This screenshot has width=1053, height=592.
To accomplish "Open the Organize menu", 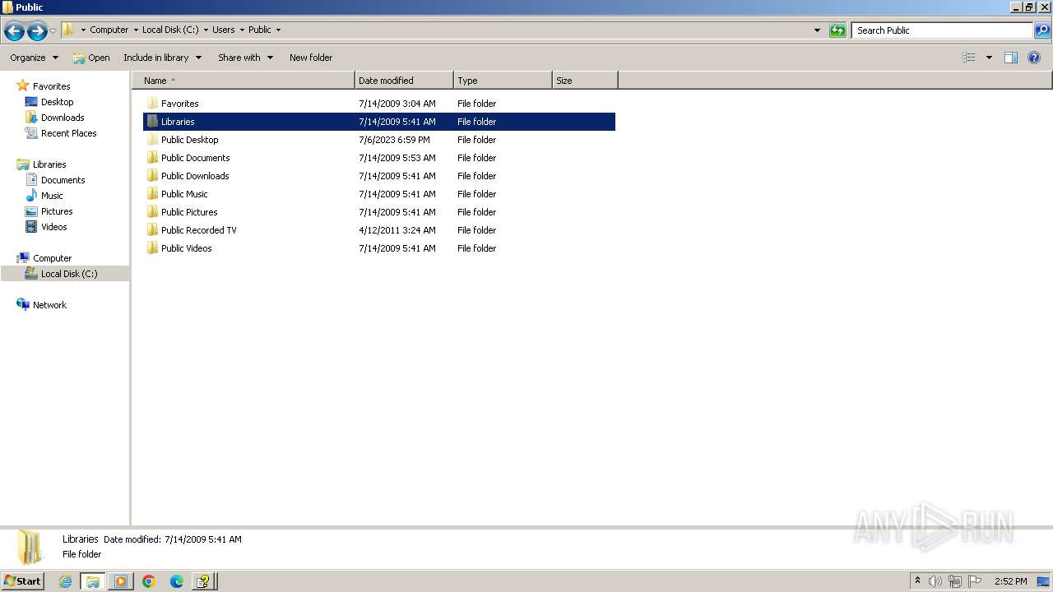I will click(x=34, y=58).
